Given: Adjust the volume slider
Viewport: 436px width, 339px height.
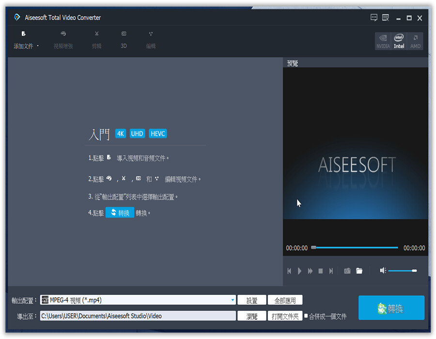Looking at the screenshot, I should pos(403,271).
